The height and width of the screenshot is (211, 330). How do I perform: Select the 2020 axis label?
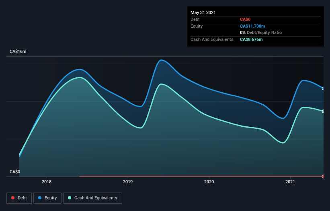pos(209,182)
